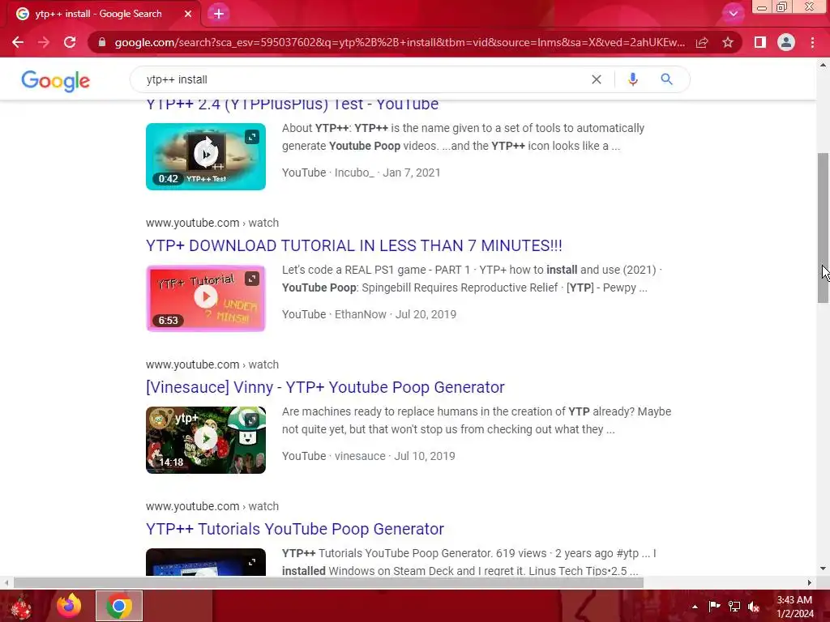Click the 'YouTube · Incubo_ · Jan 7, 2021' line

point(361,173)
